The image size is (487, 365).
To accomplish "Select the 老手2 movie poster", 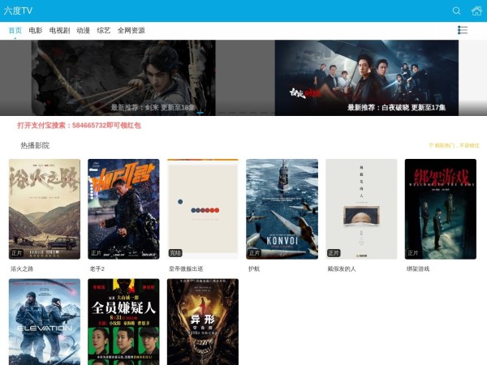I will [123, 208].
